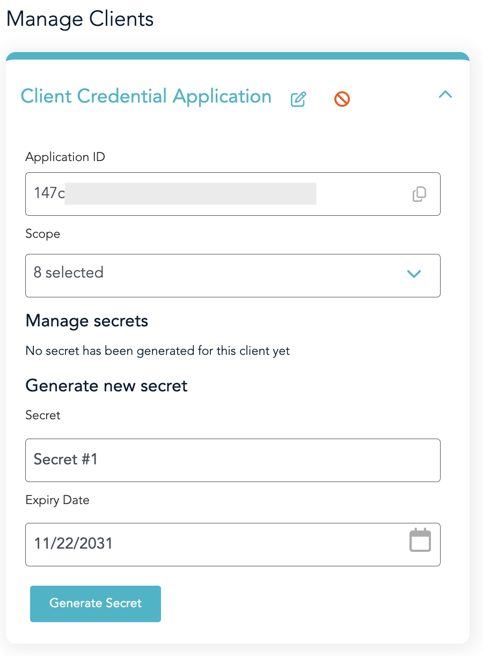Select the Manage secrets section heading

(86, 321)
